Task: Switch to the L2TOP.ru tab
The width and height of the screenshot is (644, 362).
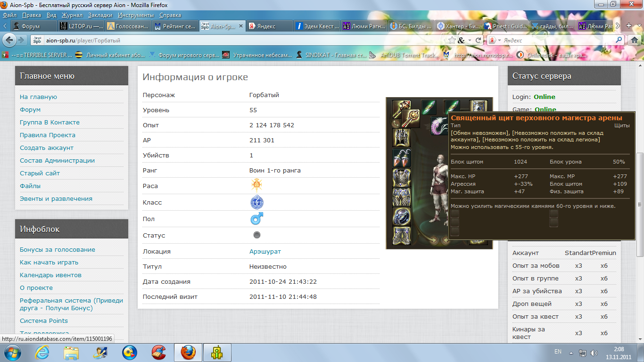Action: pos(81,26)
